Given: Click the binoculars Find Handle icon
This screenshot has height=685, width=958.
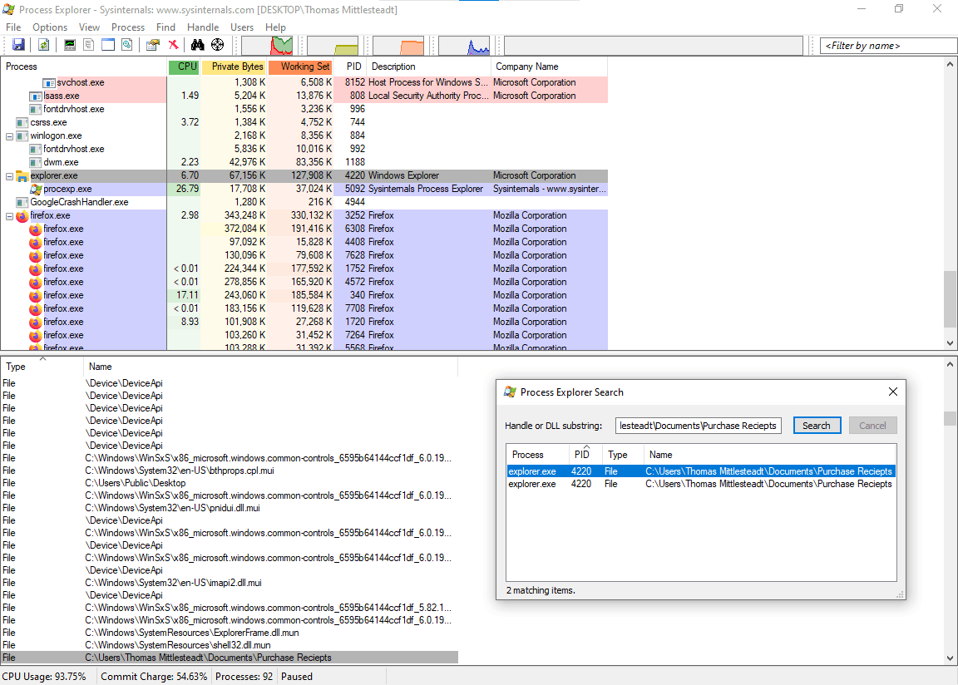Looking at the screenshot, I should point(197,45).
